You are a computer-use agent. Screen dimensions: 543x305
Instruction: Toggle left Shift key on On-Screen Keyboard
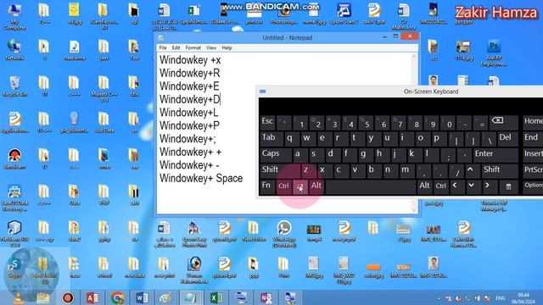(279, 169)
